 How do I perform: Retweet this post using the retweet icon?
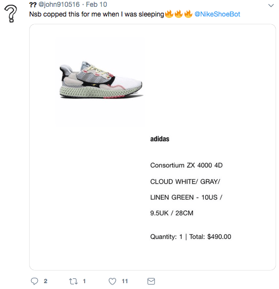(x=73, y=281)
